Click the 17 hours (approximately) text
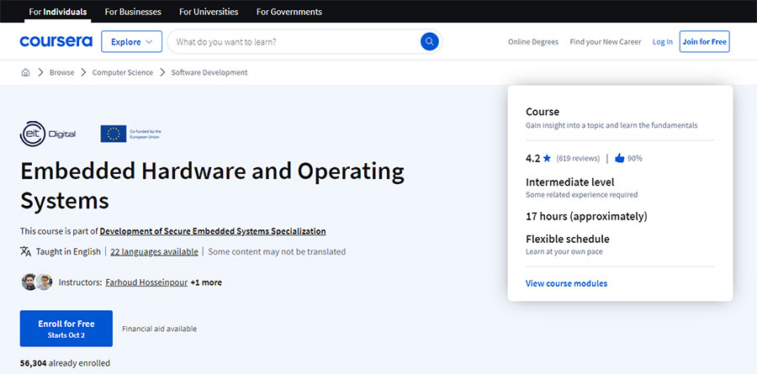Screen dimensions: 757x374 pyautogui.click(x=586, y=216)
